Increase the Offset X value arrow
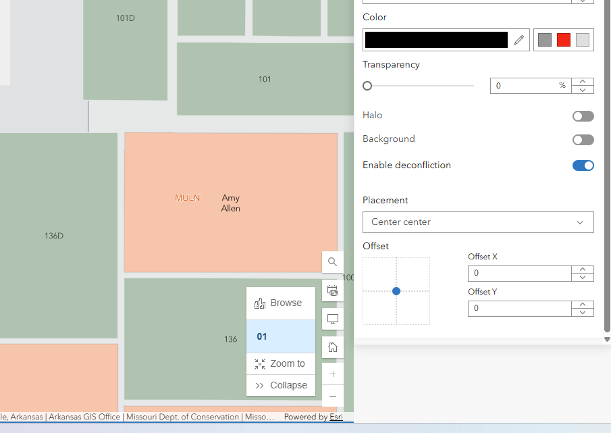Viewport: 611px width, 433px height. 583,270
